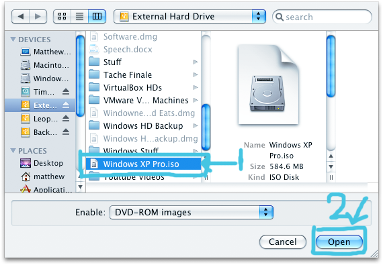
Task: Expand the Stuff folder arrow
Action: 196,62
